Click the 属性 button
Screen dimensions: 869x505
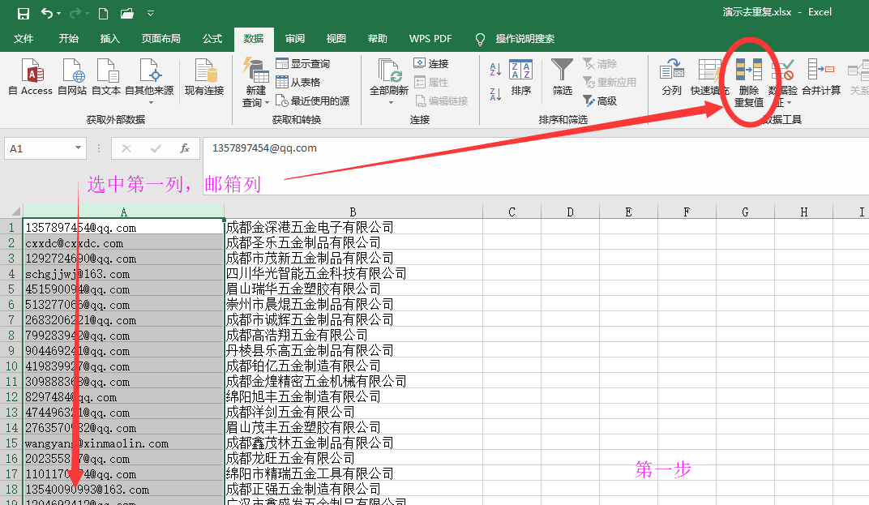point(431,82)
